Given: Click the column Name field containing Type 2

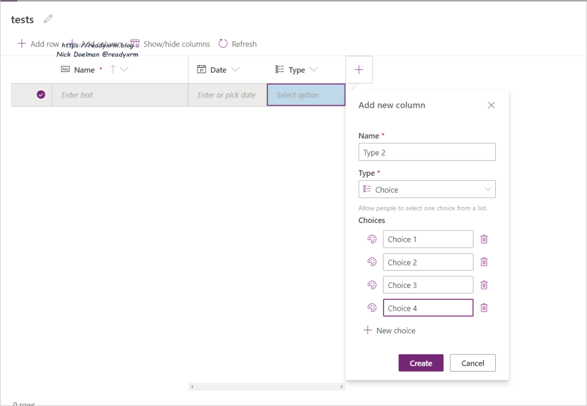Looking at the screenshot, I should [427, 153].
